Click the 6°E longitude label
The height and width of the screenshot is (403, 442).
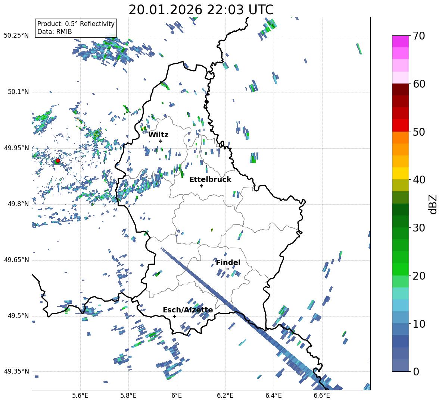[x=177, y=396]
